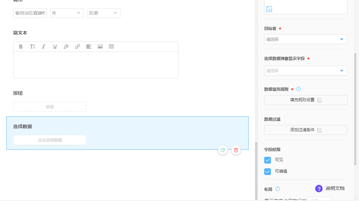
Task: Select the 选择数据 field title
Action: 22,126
